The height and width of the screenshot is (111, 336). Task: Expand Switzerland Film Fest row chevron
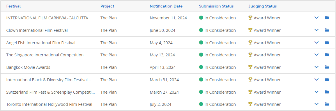click(x=316, y=92)
